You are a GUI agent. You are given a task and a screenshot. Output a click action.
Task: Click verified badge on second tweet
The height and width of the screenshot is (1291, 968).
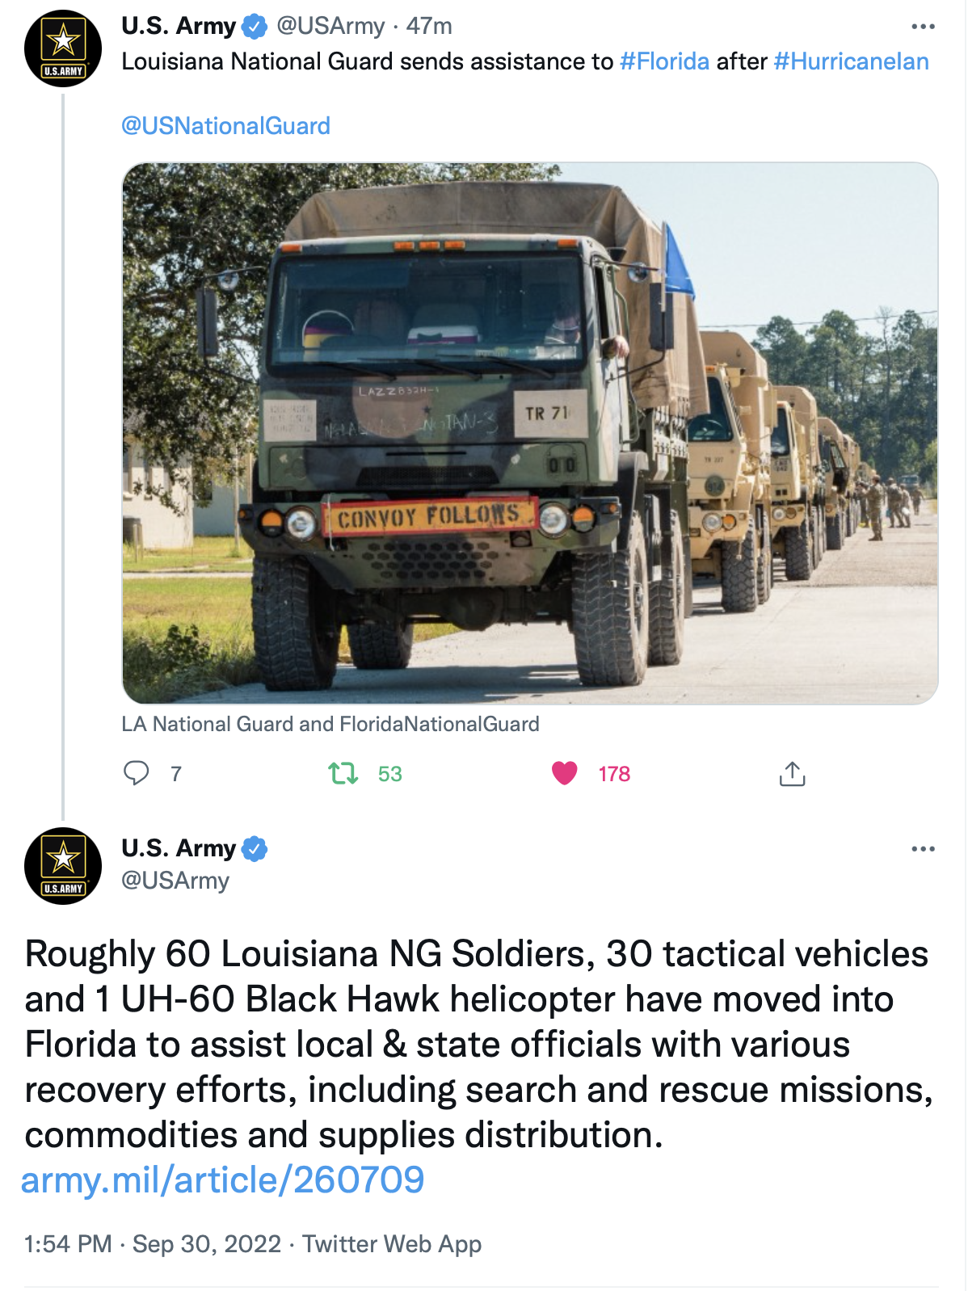pyautogui.click(x=255, y=849)
